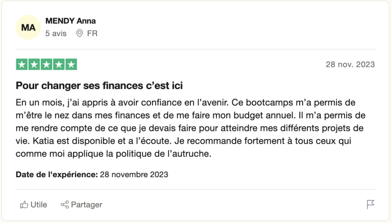This screenshot has width=392, height=223.
Task: Click Date de l'expérience label
Action: pos(56,175)
